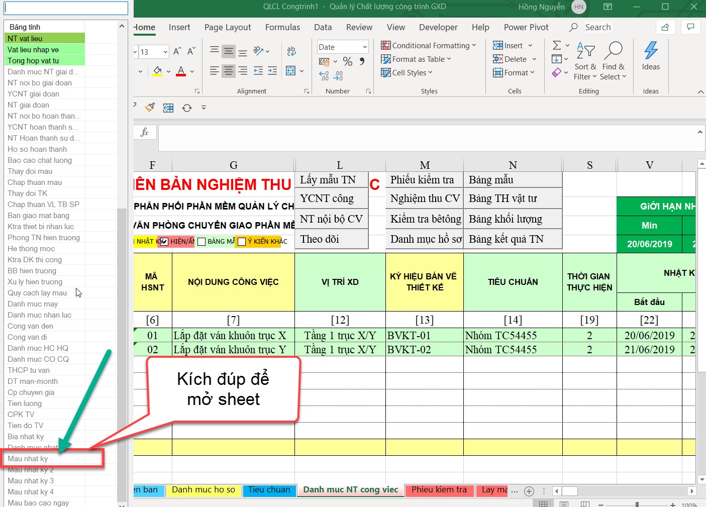The height and width of the screenshot is (507, 706).
Task: Click the Comma Style icon
Action: 362,61
